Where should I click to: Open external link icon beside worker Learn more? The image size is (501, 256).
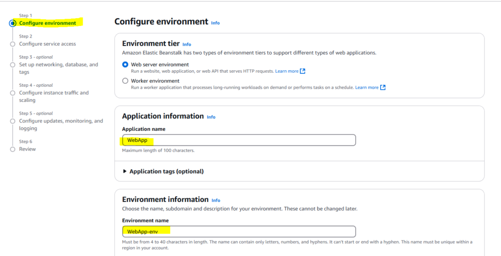pos(383,88)
